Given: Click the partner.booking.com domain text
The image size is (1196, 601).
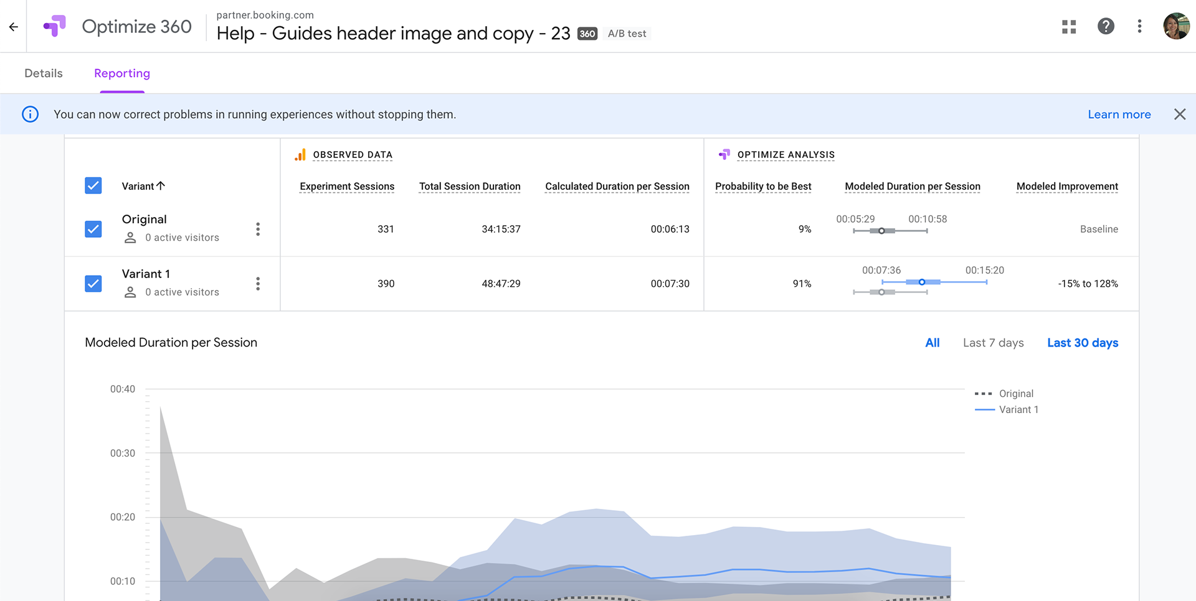Looking at the screenshot, I should tap(265, 15).
